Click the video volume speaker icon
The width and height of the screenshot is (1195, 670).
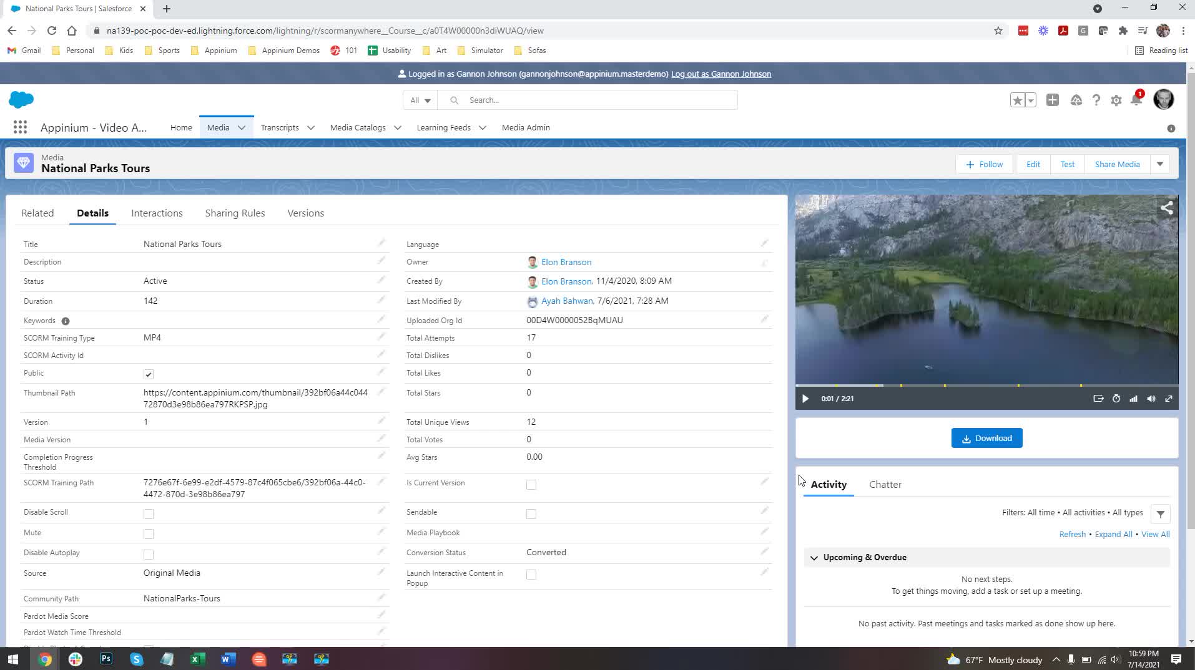pos(1151,399)
